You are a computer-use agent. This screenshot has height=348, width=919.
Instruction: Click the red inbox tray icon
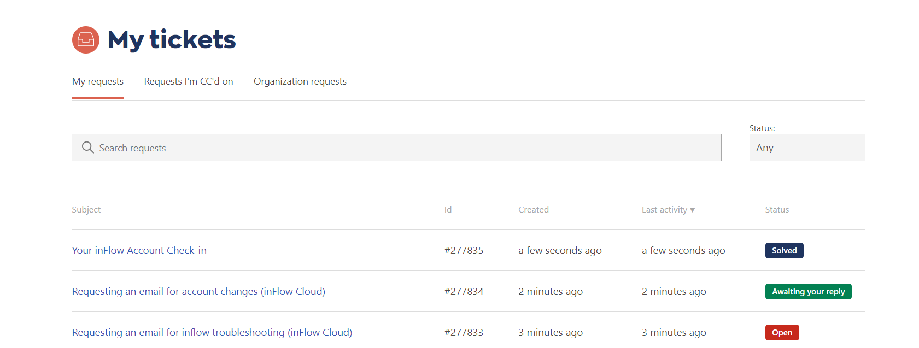click(x=86, y=40)
